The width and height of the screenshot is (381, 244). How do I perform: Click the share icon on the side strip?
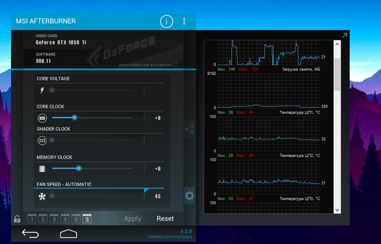(x=189, y=129)
